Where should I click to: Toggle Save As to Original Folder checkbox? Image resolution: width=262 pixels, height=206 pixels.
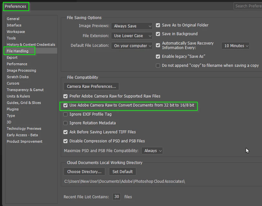pos(158,25)
